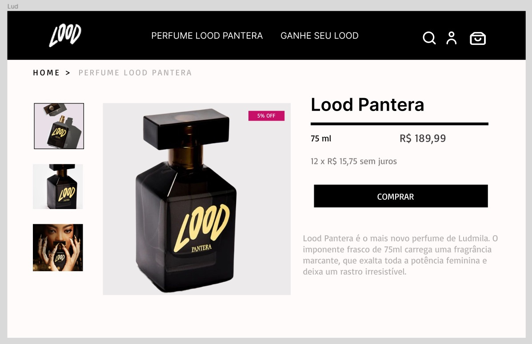The width and height of the screenshot is (532, 344).
Task: Click the user account icon
Action: point(452,38)
